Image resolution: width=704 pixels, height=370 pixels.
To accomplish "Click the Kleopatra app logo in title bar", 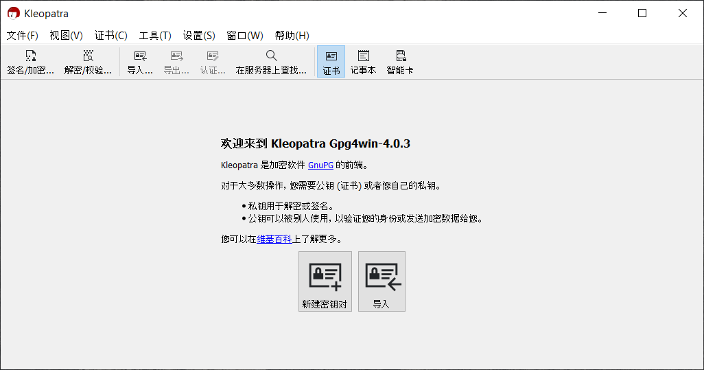I will point(14,14).
